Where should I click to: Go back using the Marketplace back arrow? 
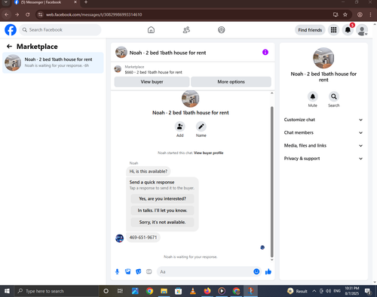coord(9,47)
